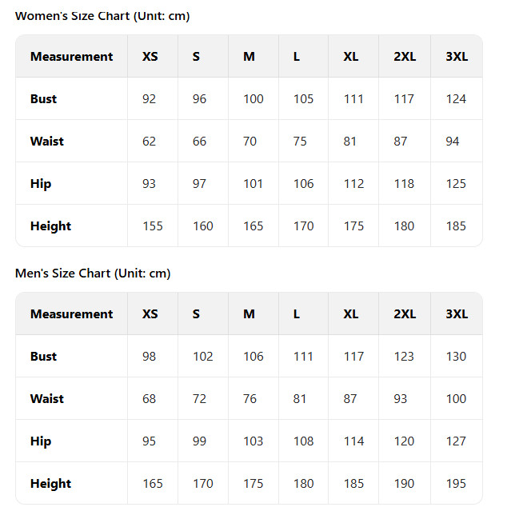Click the Women's Size Chart title
This screenshot has height=507, width=507.
click(x=102, y=16)
